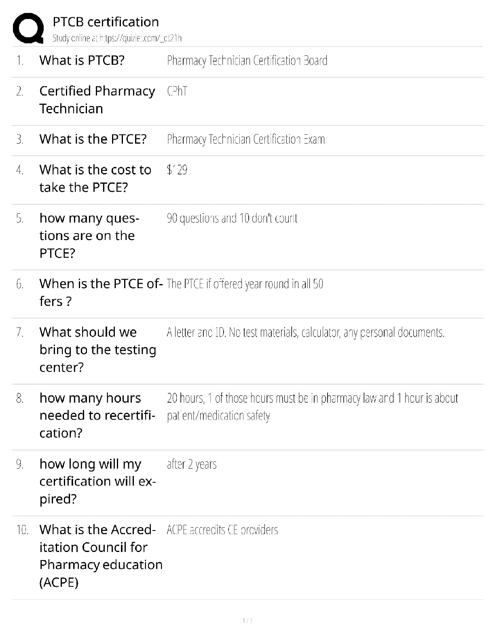This screenshot has height=641, width=495.
Task: Select question about what to bring to testing center
Action: coord(97,350)
